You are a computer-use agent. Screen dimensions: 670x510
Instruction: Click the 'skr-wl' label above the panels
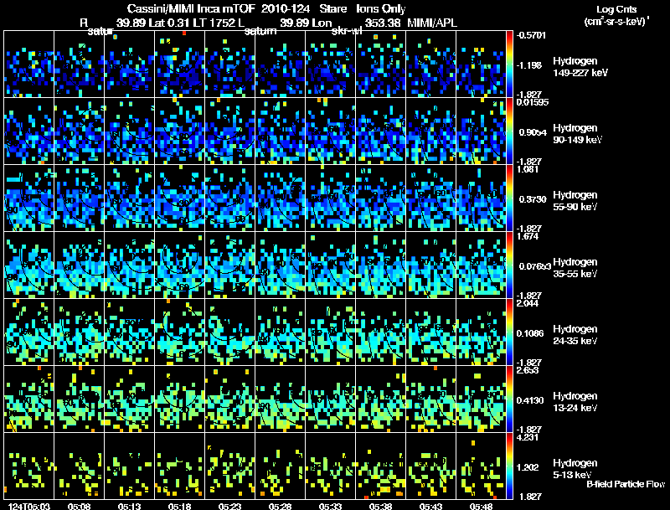(347, 31)
